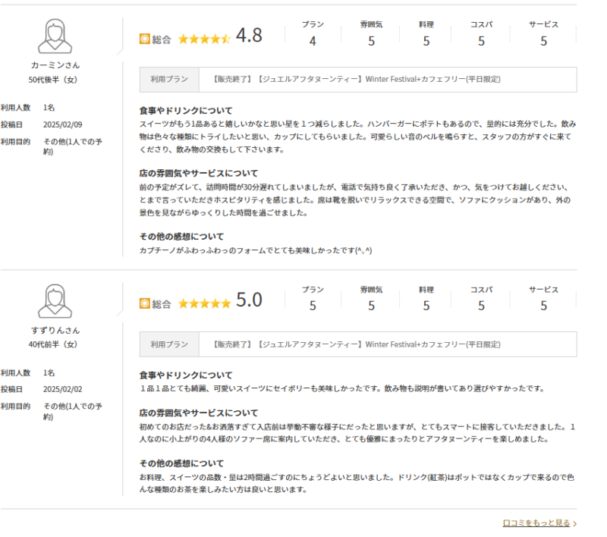Click the star rating next to 4.8
Image resolution: width=607 pixels, height=537 pixels.
point(204,39)
